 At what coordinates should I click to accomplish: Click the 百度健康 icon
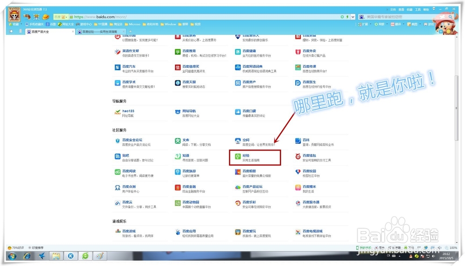click(238, 52)
